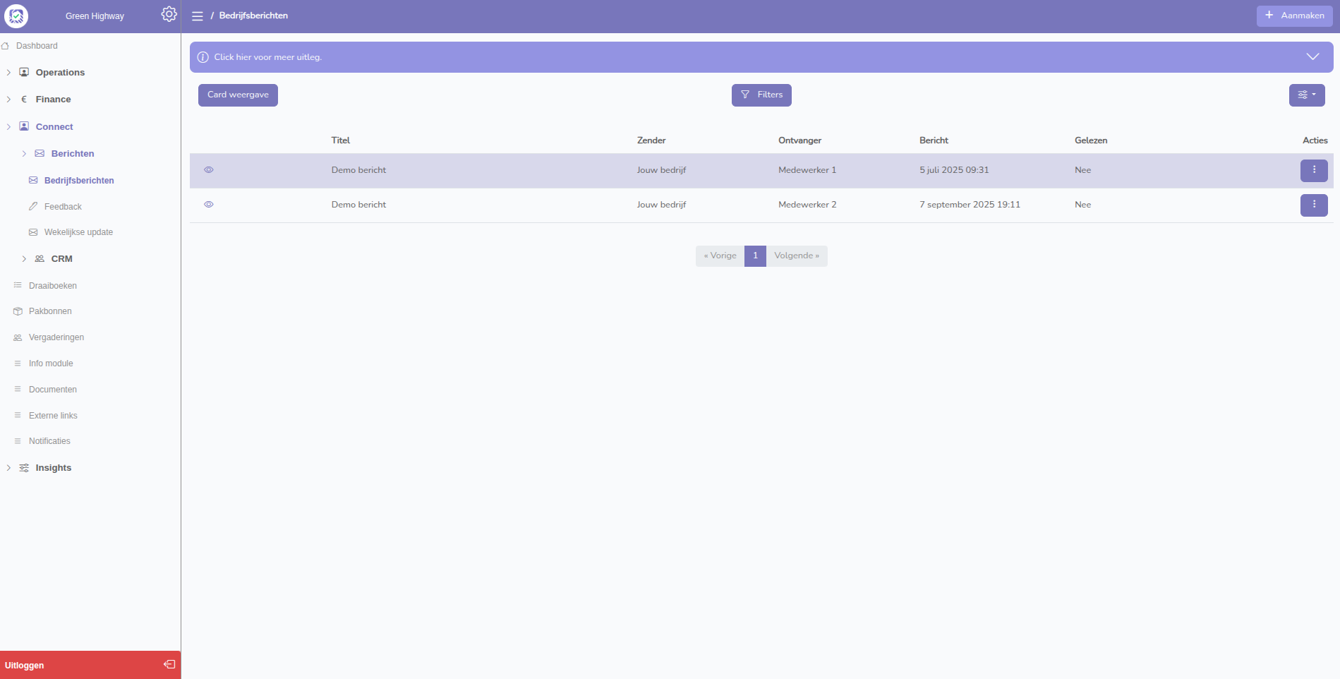This screenshot has height=679, width=1340.
Task: Open Feedback in the sidebar
Action: click(x=63, y=207)
